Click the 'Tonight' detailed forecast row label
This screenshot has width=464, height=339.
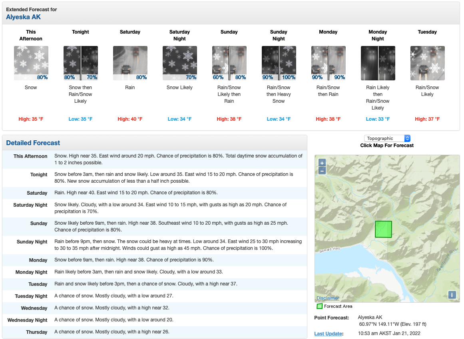[x=39, y=174]
